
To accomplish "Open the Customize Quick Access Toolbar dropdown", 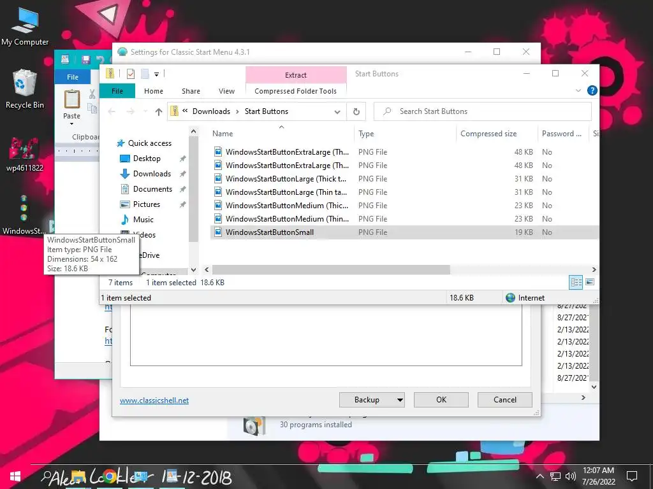I will (x=157, y=74).
